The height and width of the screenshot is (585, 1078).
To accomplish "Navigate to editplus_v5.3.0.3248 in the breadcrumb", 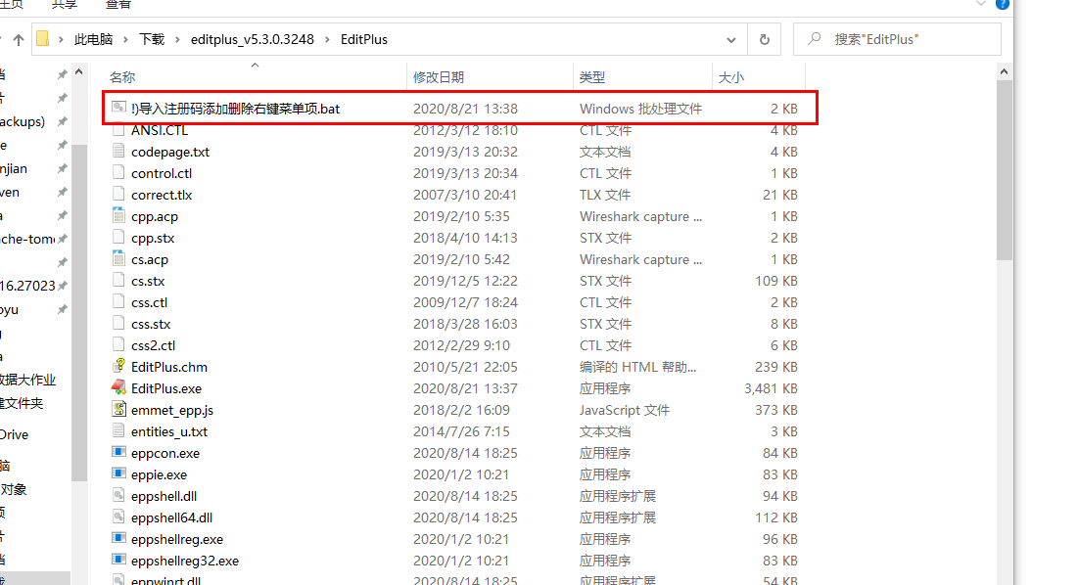I will tap(253, 40).
